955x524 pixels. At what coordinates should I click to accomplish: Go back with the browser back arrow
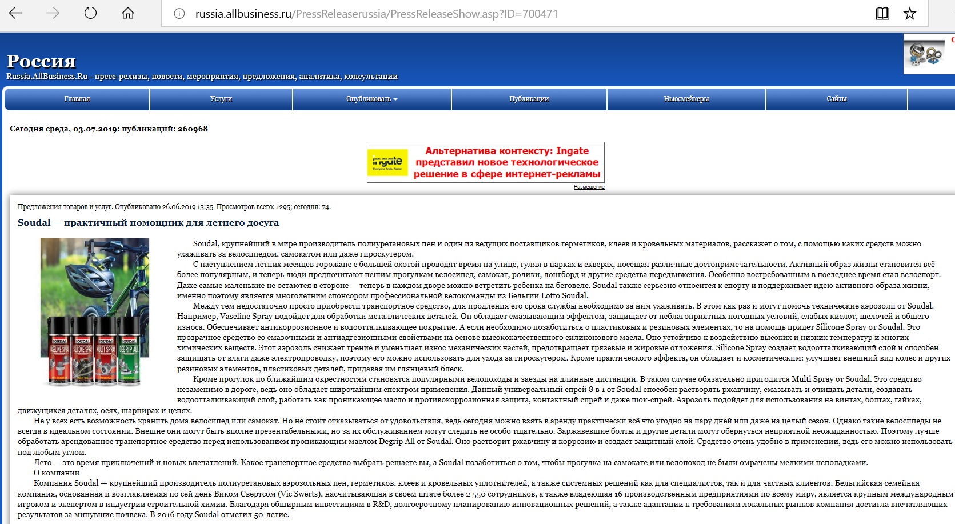click(15, 13)
